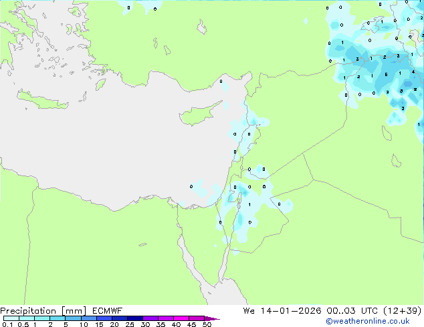Click the '(12+39)' forecast offset text
424x327 pixels.
point(403,311)
